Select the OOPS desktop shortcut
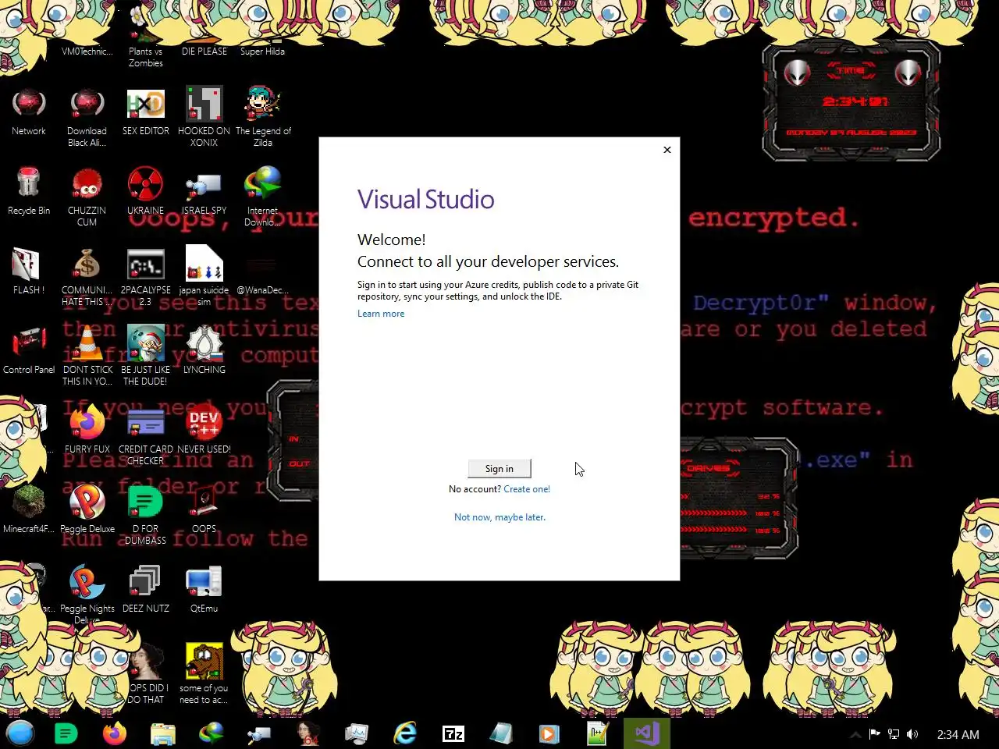Image resolution: width=999 pixels, height=749 pixels. click(204, 509)
